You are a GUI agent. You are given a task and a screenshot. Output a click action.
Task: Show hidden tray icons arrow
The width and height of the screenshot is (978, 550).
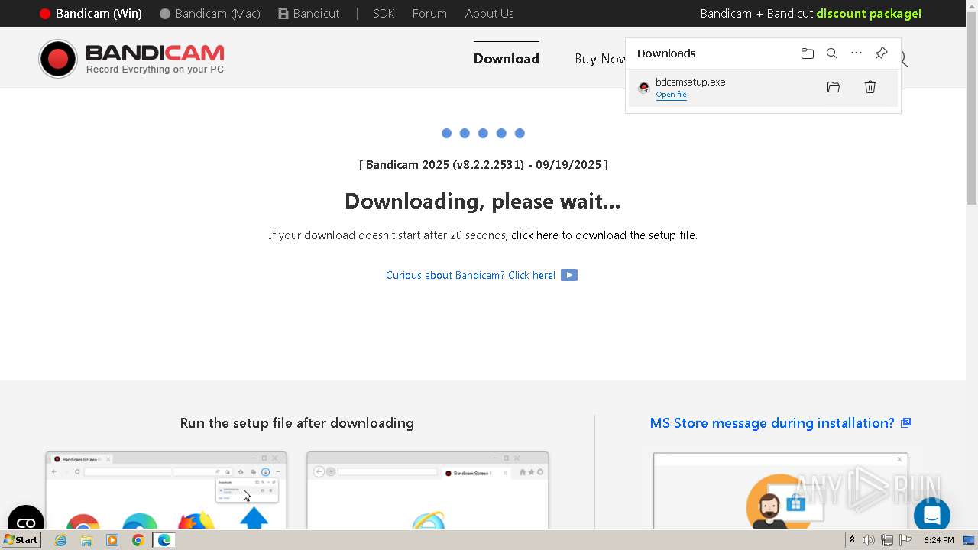pos(852,540)
